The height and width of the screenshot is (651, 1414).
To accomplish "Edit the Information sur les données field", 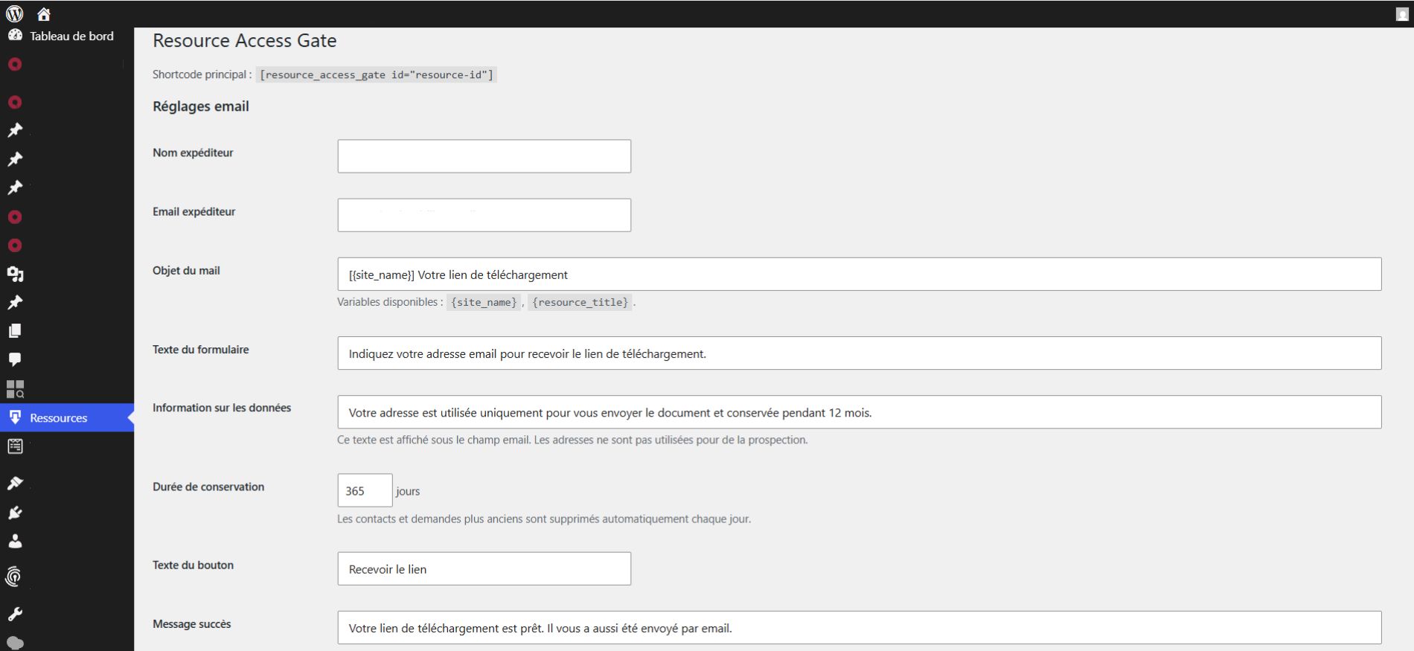I will click(x=860, y=412).
